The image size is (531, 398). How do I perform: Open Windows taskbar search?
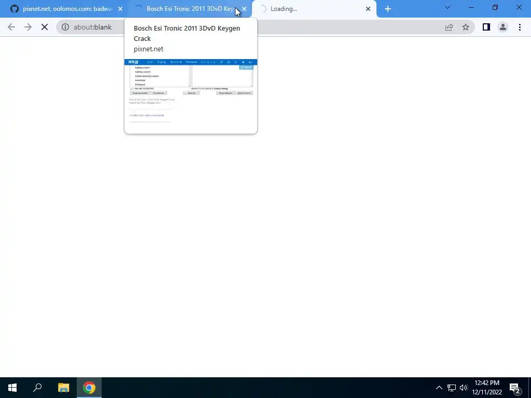pos(37,388)
